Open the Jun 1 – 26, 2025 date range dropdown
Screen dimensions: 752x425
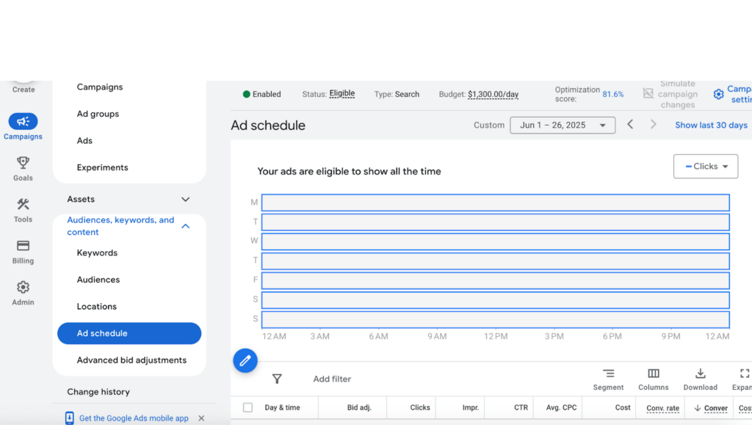click(x=562, y=125)
